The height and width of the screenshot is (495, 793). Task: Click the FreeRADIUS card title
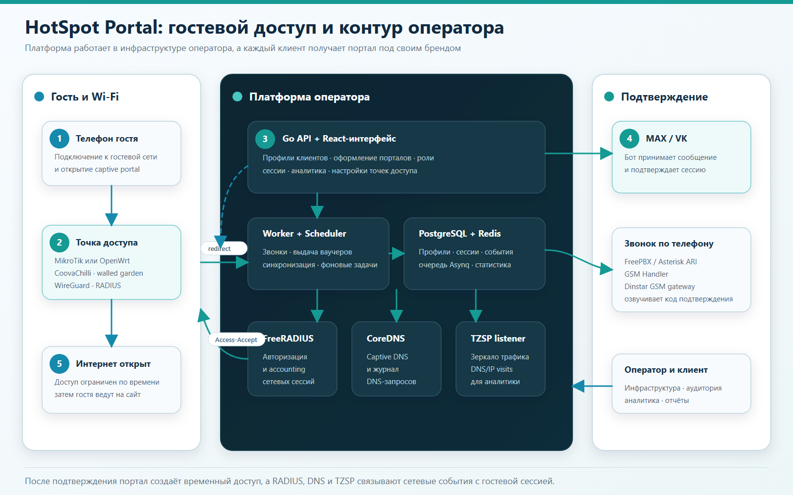click(288, 339)
